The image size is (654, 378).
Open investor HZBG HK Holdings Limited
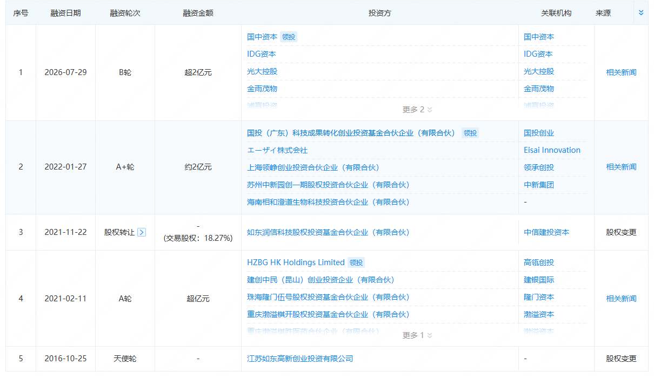pyautogui.click(x=296, y=262)
